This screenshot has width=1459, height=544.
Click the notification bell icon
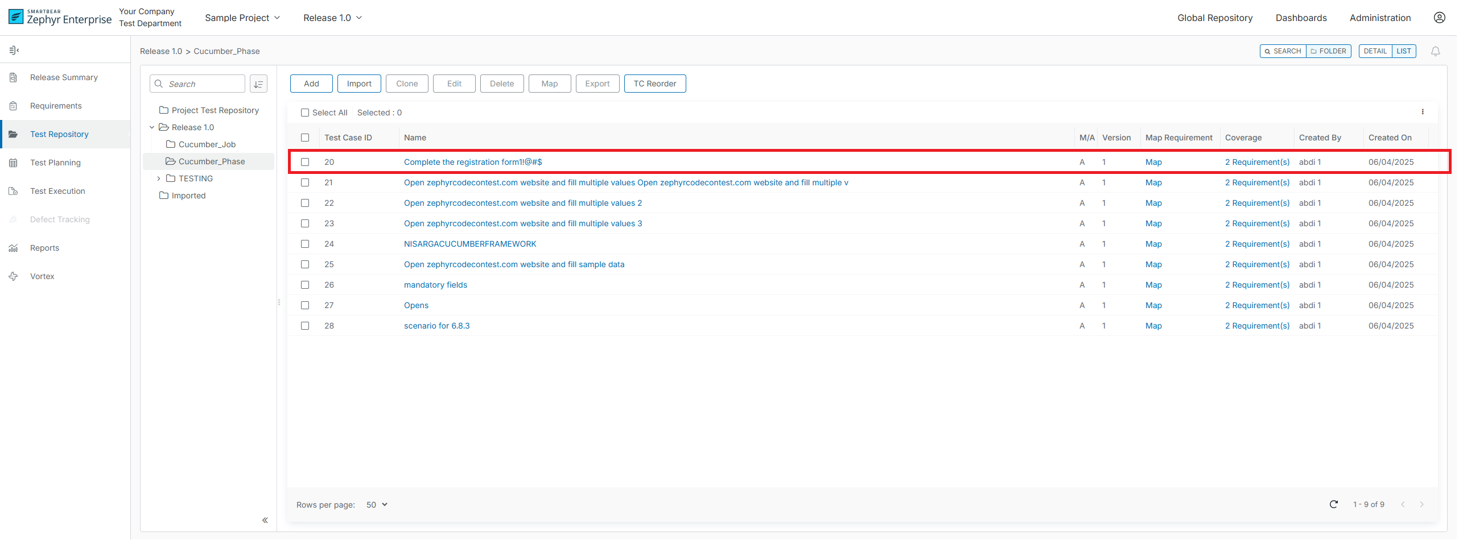click(1436, 51)
